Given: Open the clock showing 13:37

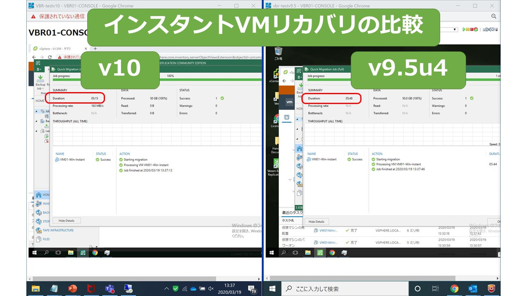Looking at the screenshot, I should pos(229,289).
